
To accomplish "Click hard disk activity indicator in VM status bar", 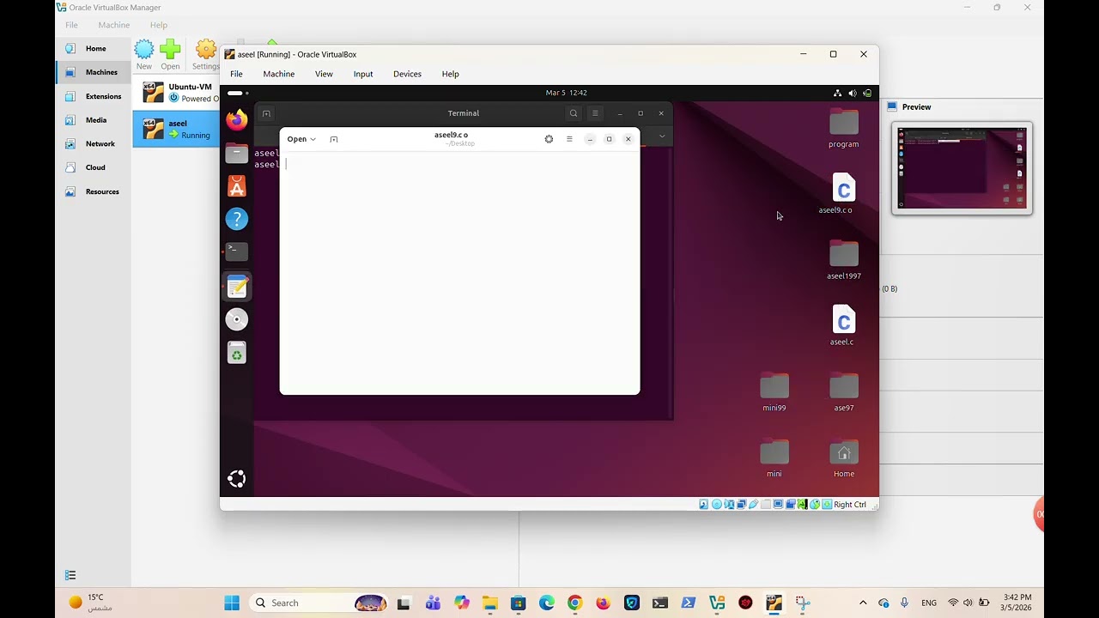I will [x=704, y=505].
